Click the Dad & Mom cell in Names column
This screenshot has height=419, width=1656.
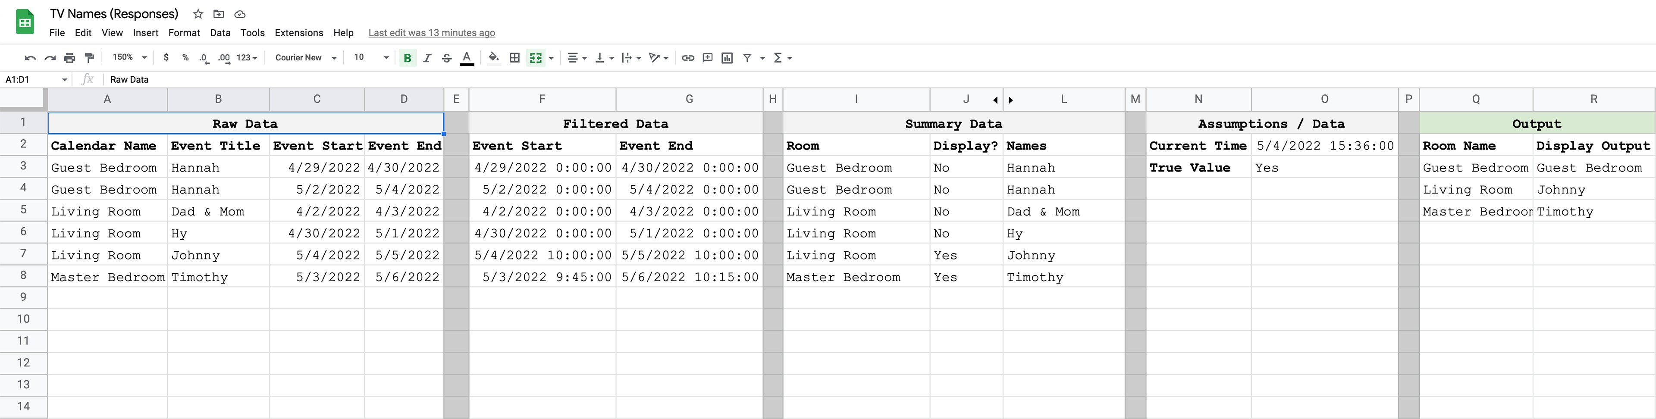tap(1063, 211)
